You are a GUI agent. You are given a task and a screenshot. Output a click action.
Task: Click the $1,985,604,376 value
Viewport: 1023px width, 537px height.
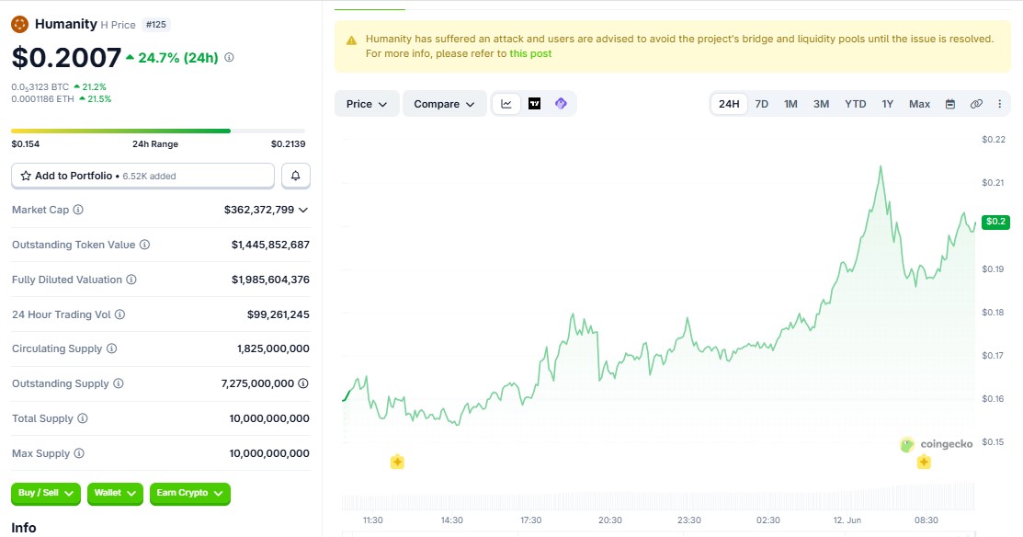(270, 280)
